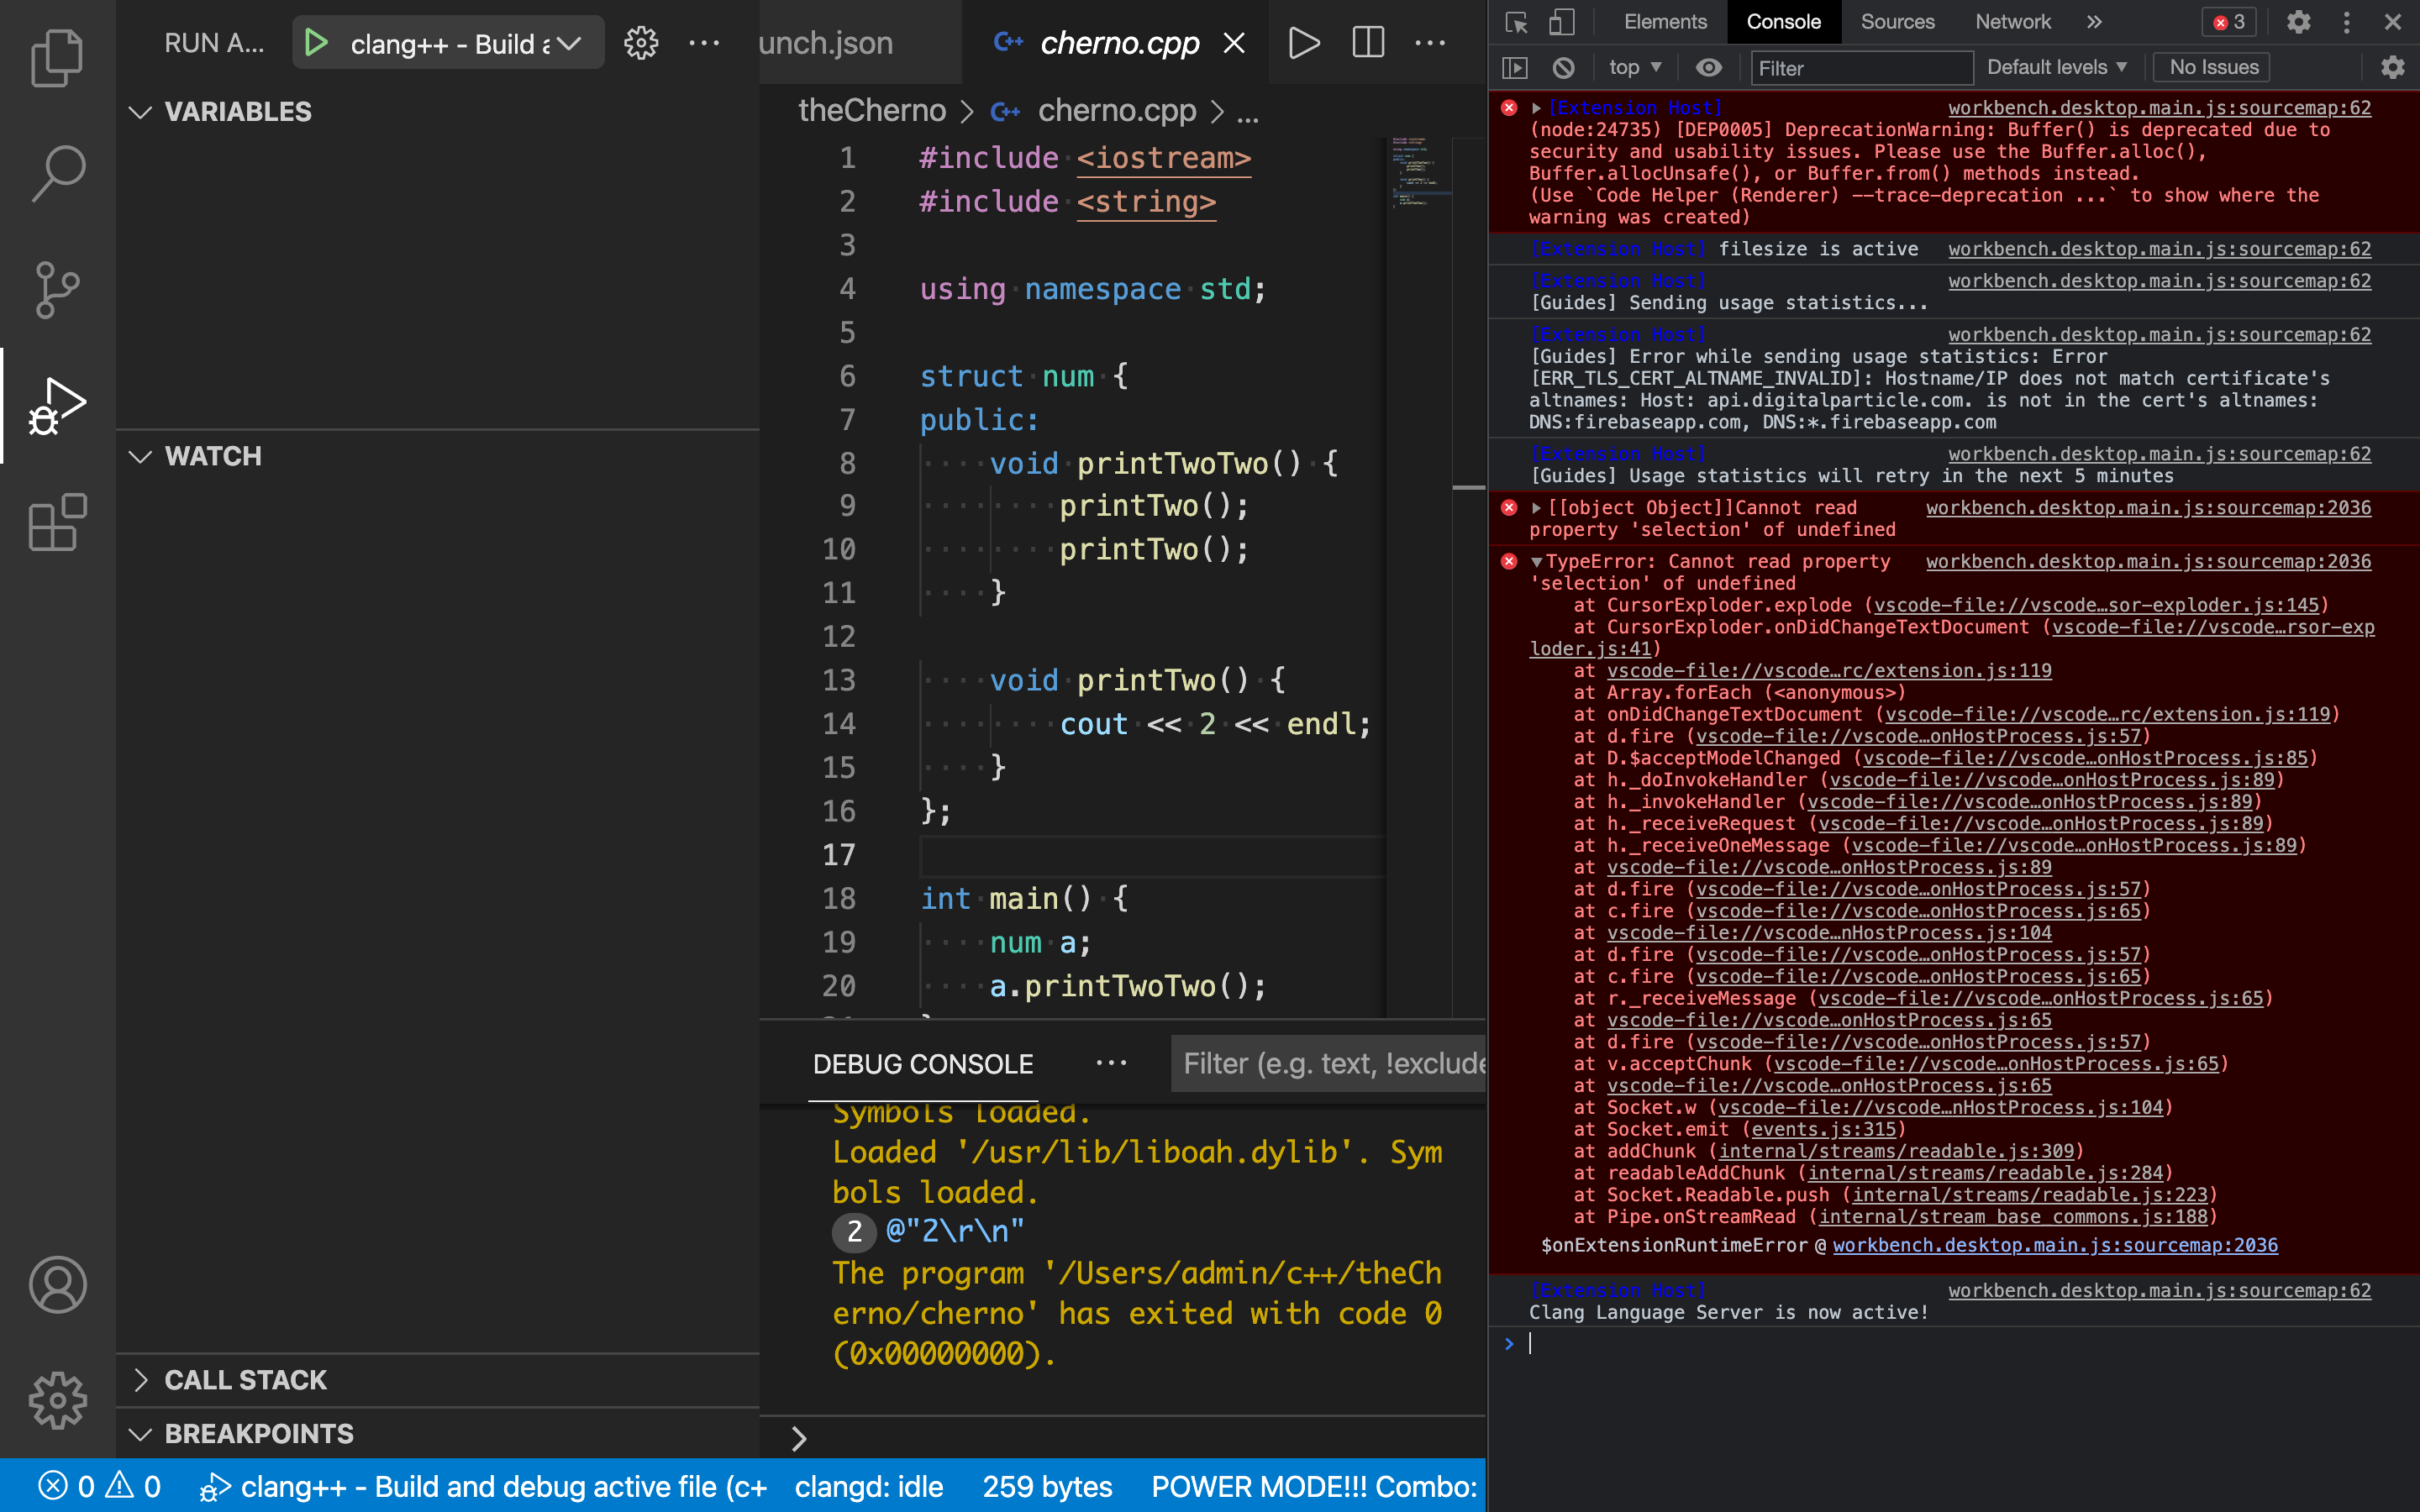
Task: Expand the CALL STACK section
Action: [x=245, y=1380]
